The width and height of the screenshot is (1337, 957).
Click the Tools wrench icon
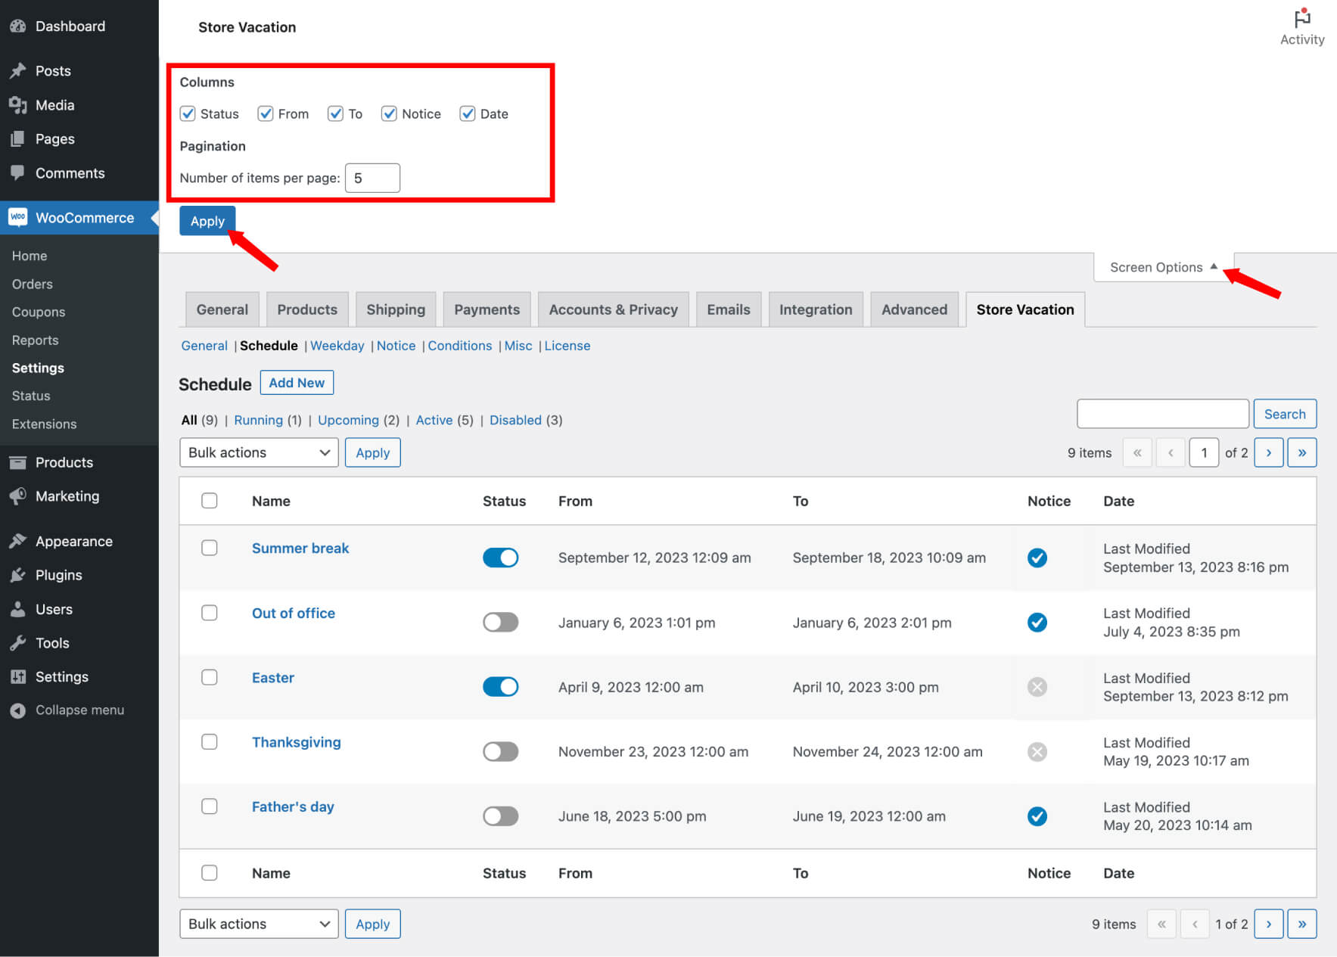18,643
